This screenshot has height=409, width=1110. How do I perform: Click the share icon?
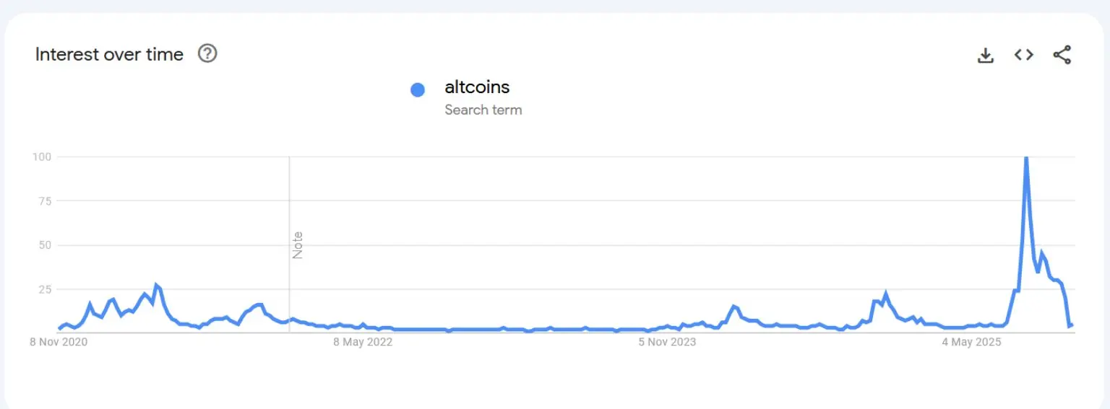1062,55
